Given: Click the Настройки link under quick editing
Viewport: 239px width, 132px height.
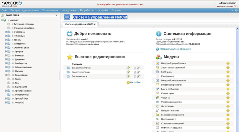Looking at the screenshot, I should click(135, 82).
